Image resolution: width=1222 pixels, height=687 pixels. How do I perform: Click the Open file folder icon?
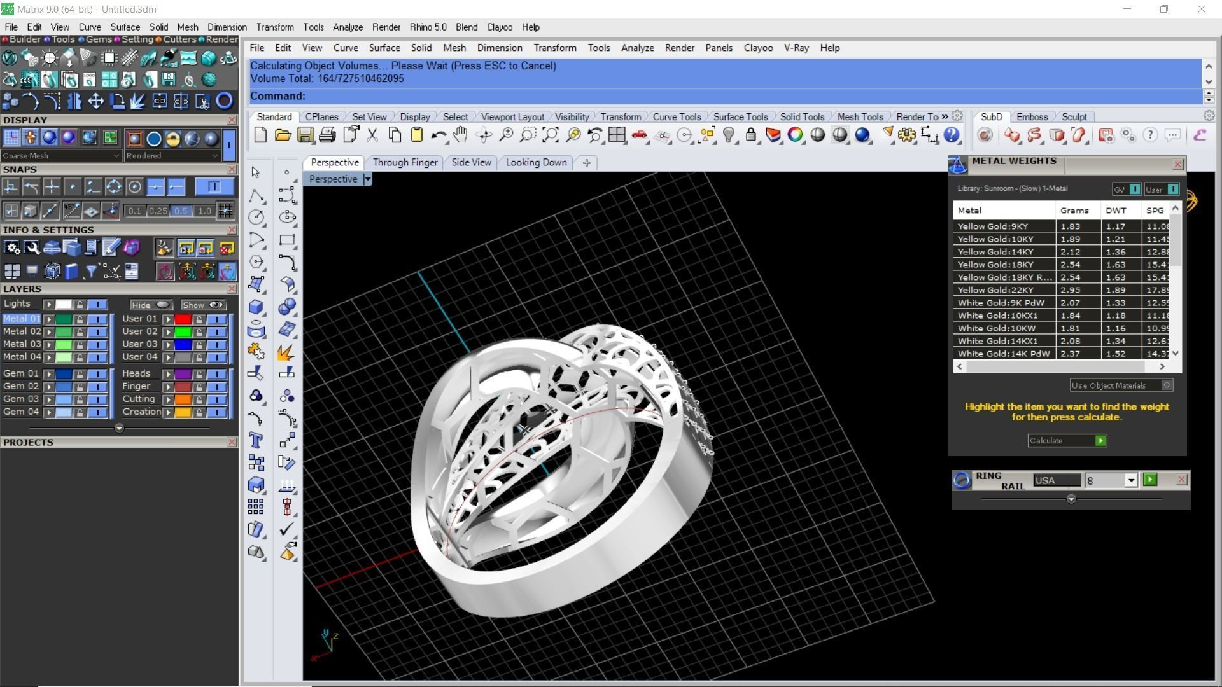click(x=283, y=135)
